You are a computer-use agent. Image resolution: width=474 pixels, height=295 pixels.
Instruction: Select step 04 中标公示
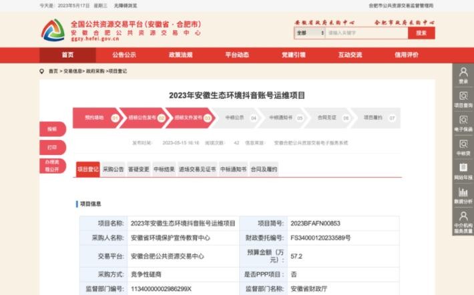(x=236, y=118)
